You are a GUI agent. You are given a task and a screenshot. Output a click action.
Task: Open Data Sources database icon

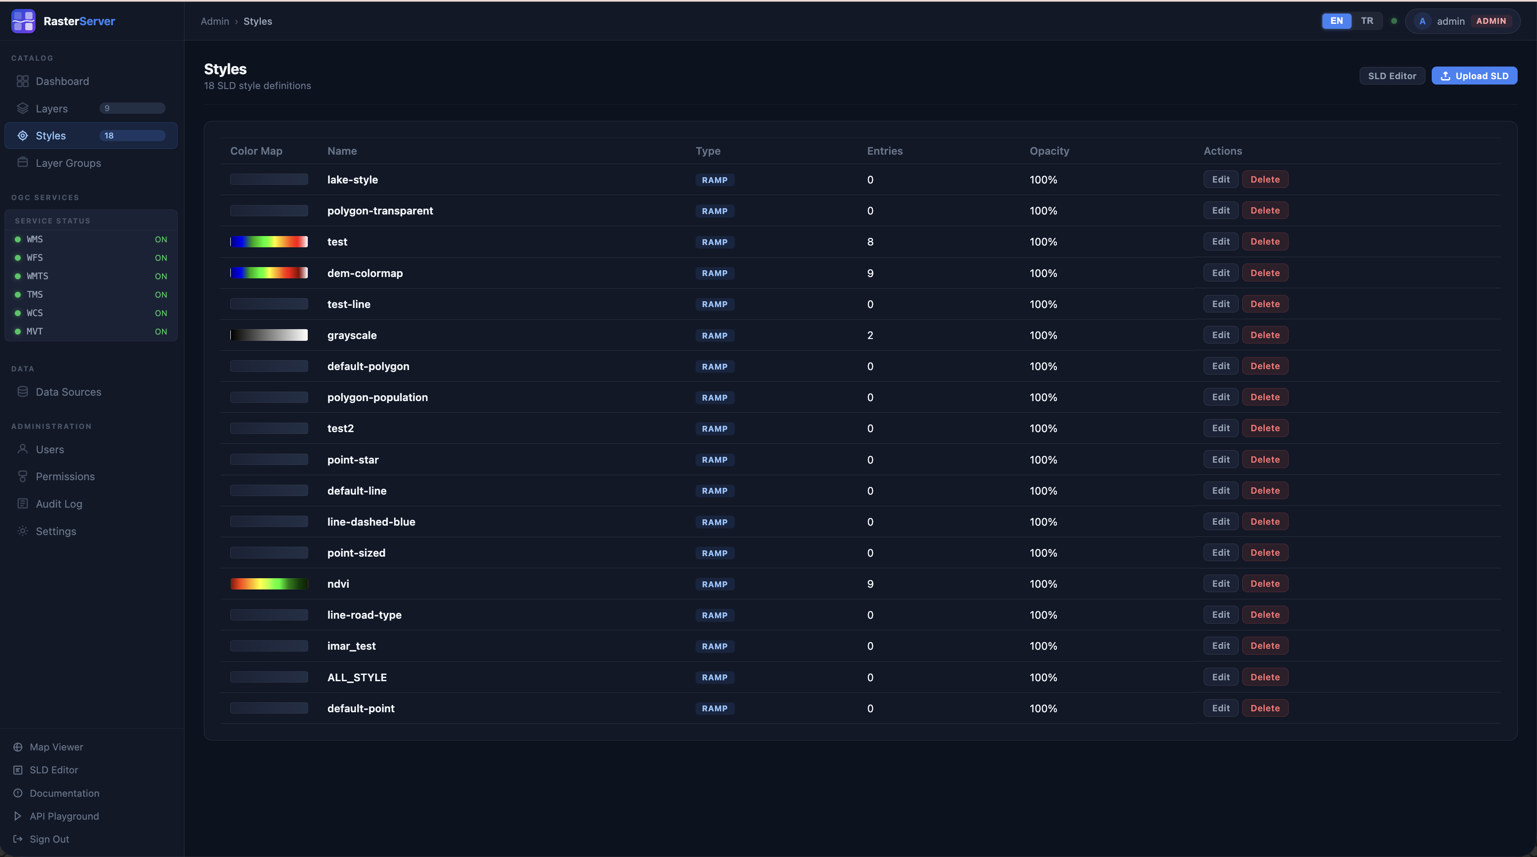coord(22,392)
